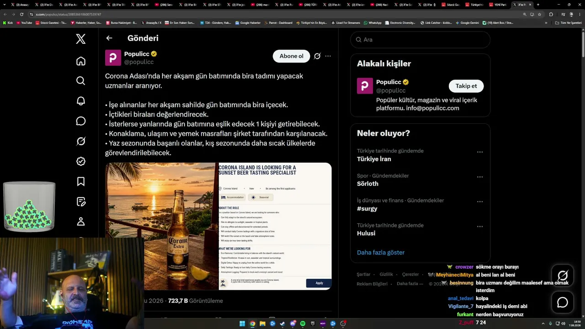This screenshot has height=329, width=585.
Task: Expand Daha fazla footer menu
Action: [x=410, y=284]
